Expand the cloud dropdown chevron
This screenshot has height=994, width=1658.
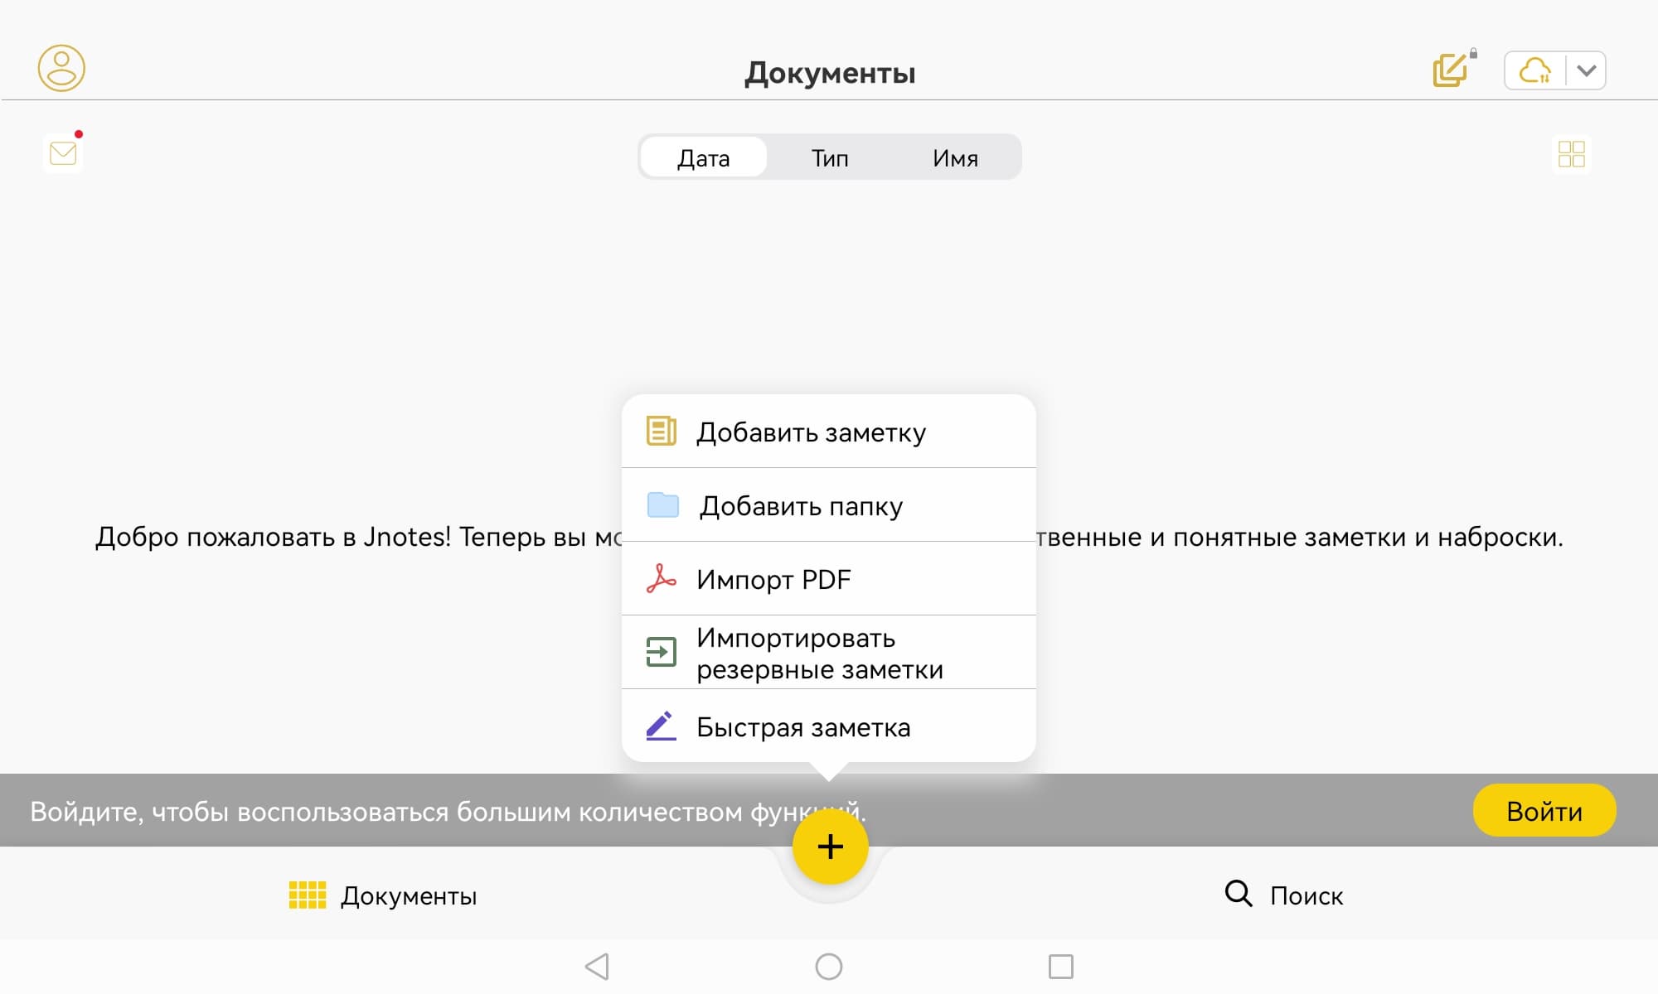point(1586,70)
